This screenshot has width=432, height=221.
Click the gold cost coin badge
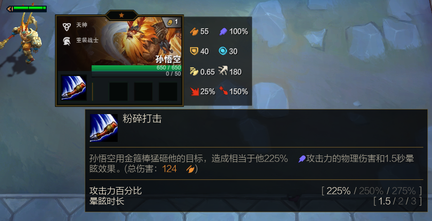click(173, 22)
